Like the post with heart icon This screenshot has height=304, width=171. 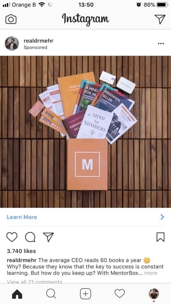[x=12, y=237]
